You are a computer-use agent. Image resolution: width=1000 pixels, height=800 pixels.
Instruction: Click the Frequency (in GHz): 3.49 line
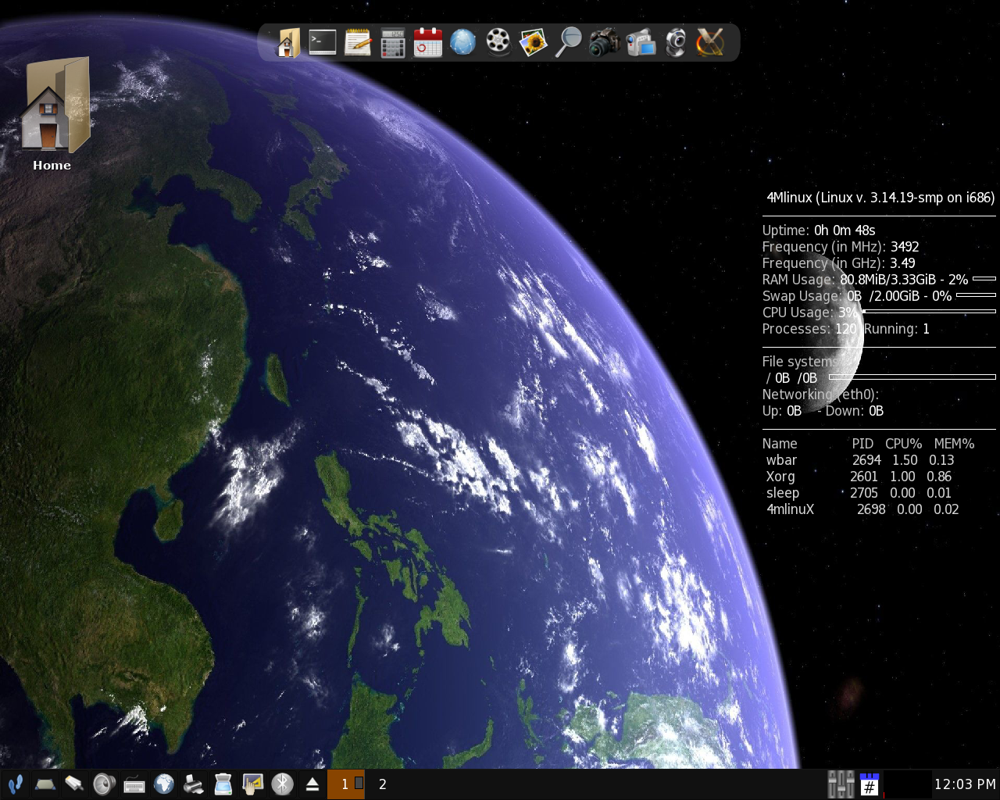[838, 263]
